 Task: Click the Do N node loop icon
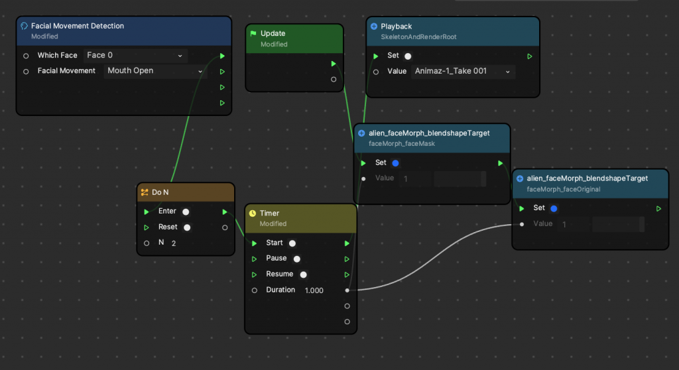pos(145,192)
